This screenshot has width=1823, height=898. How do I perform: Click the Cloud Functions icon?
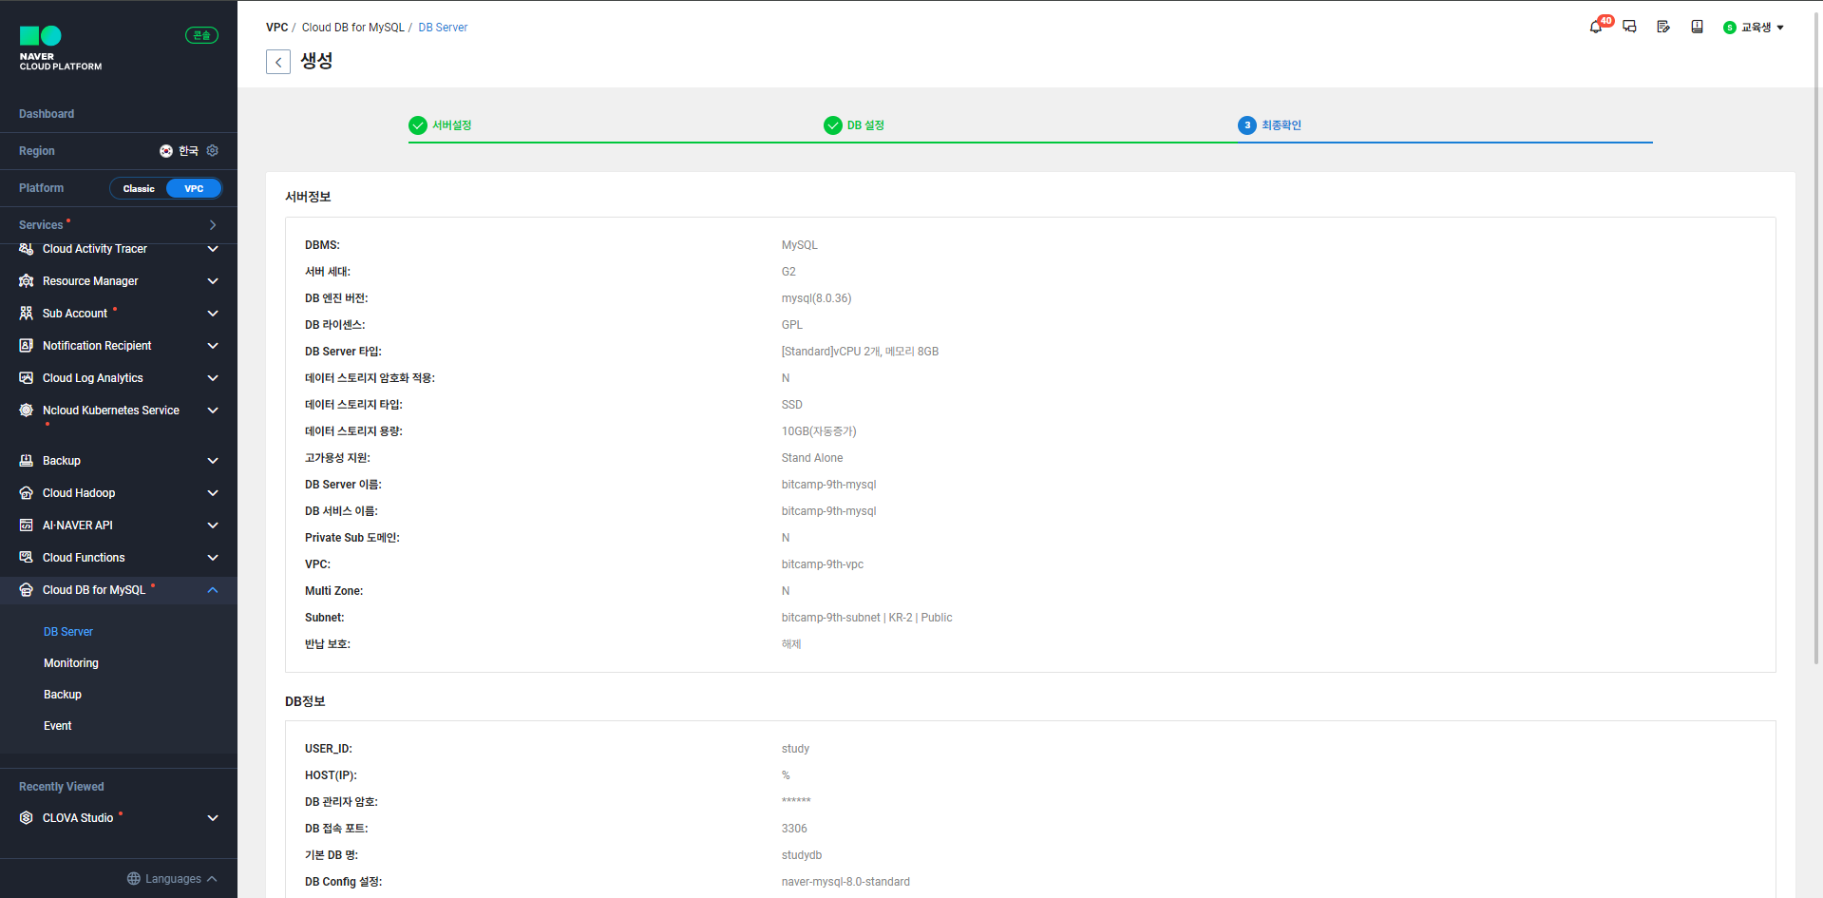click(27, 558)
